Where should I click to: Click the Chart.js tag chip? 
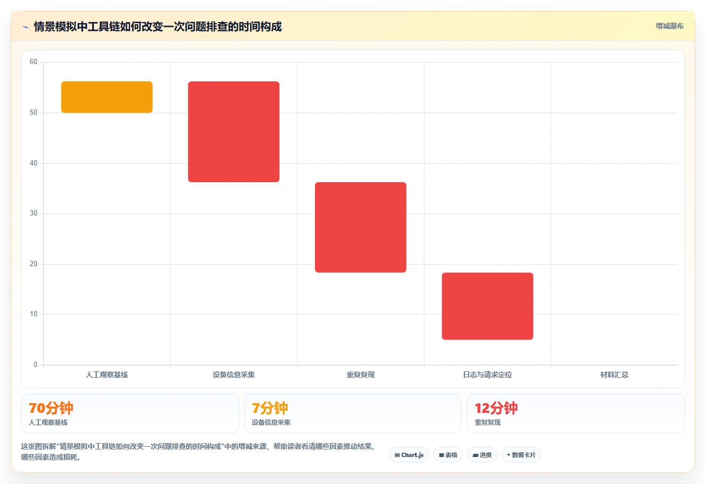pyautogui.click(x=409, y=455)
